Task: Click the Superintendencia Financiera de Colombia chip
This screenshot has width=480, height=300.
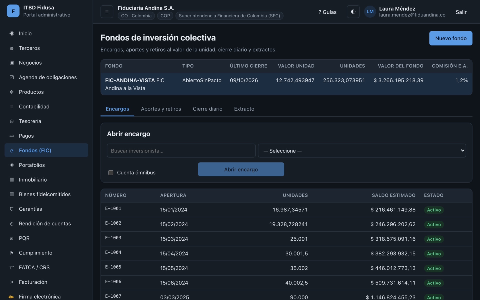Action: [229, 16]
